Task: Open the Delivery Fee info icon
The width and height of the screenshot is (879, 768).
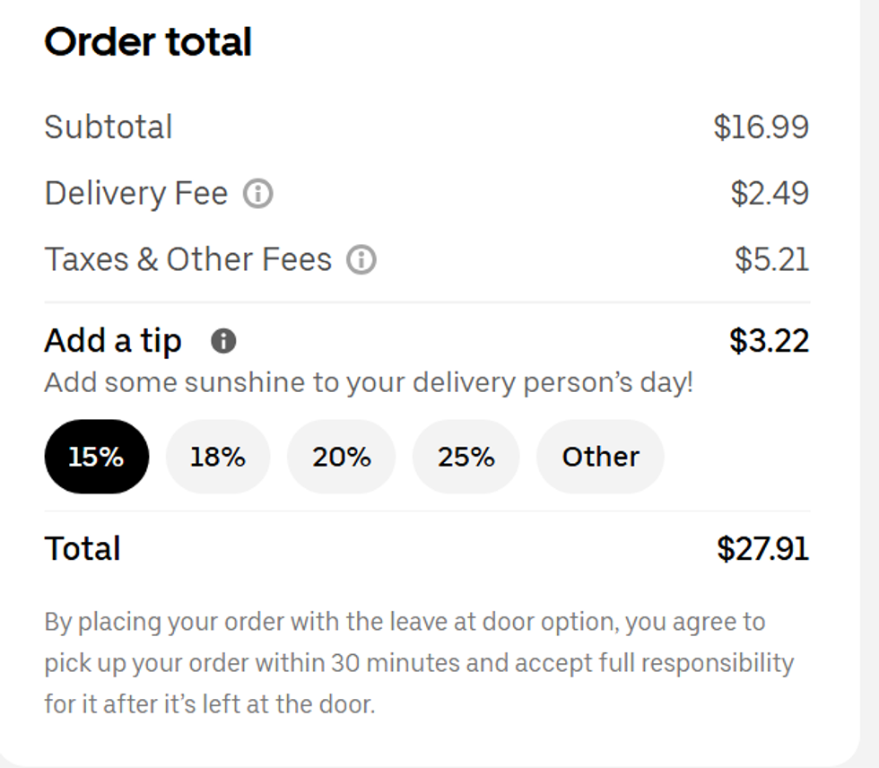Action: coord(257,192)
